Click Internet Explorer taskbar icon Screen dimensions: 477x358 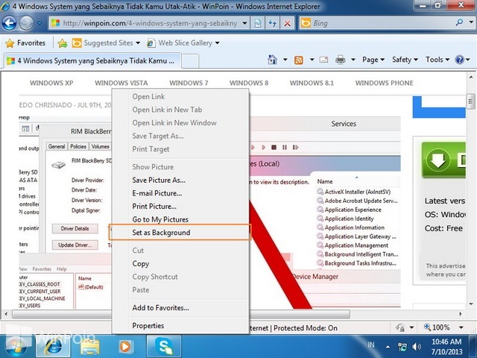pos(53,346)
